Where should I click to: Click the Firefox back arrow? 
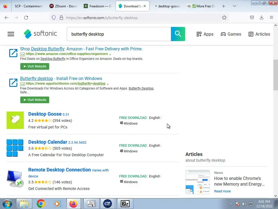pyautogui.click(x=7, y=18)
